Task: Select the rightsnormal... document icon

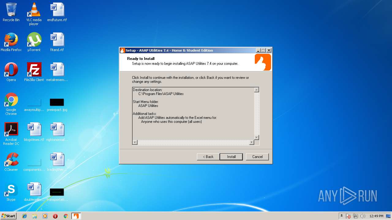Action: 57,132
